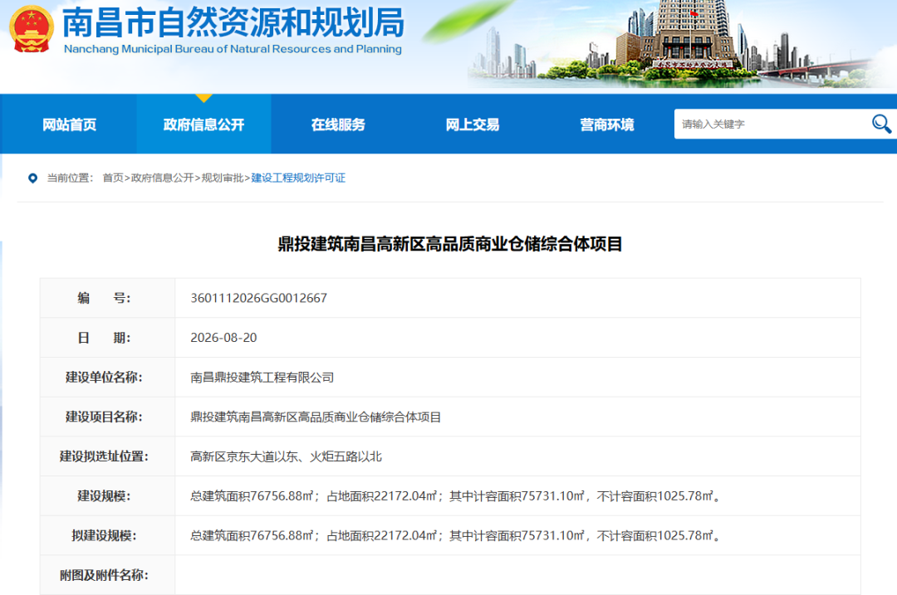Click the city skyline banner image
897x595 pixels.
click(x=681, y=44)
